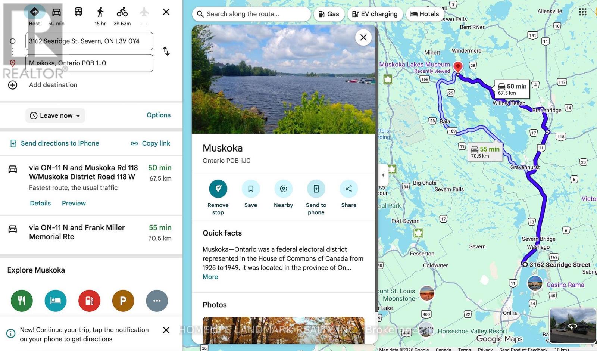Toggle the EV charging filter chip

coord(375,14)
